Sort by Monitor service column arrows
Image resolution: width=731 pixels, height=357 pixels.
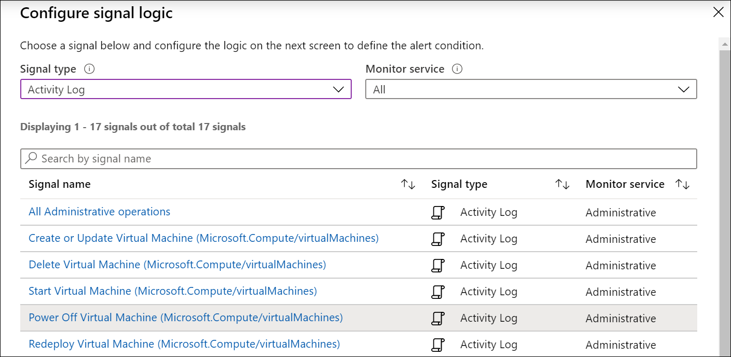pos(682,184)
